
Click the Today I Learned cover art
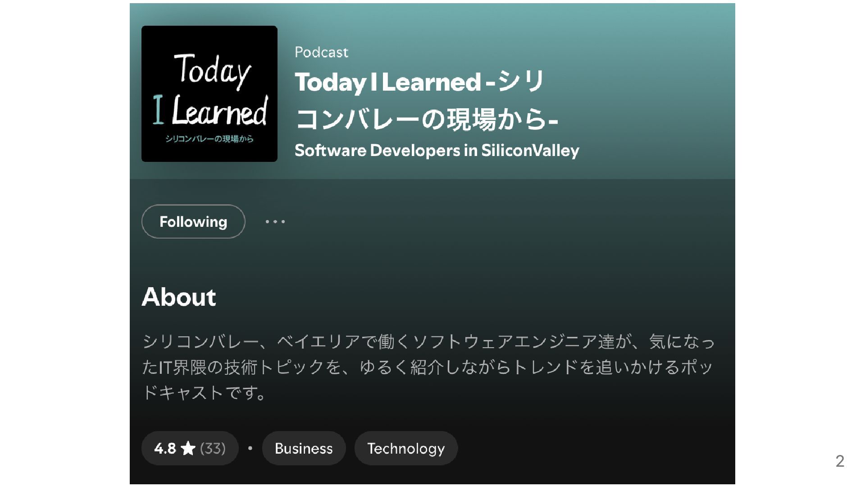[x=209, y=94]
